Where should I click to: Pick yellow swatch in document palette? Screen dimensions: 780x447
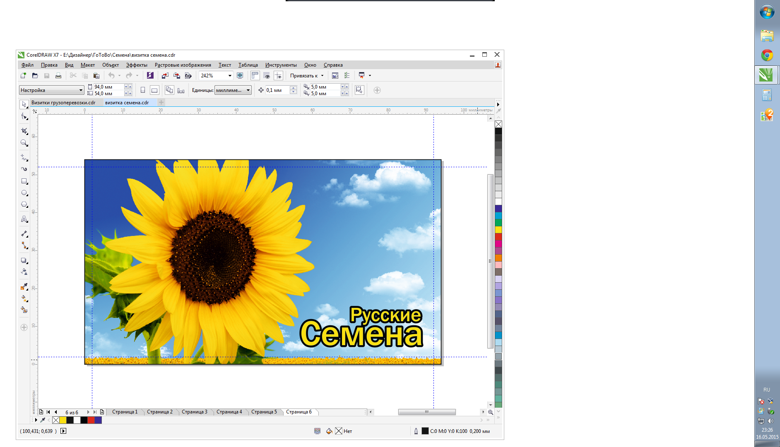tap(63, 420)
